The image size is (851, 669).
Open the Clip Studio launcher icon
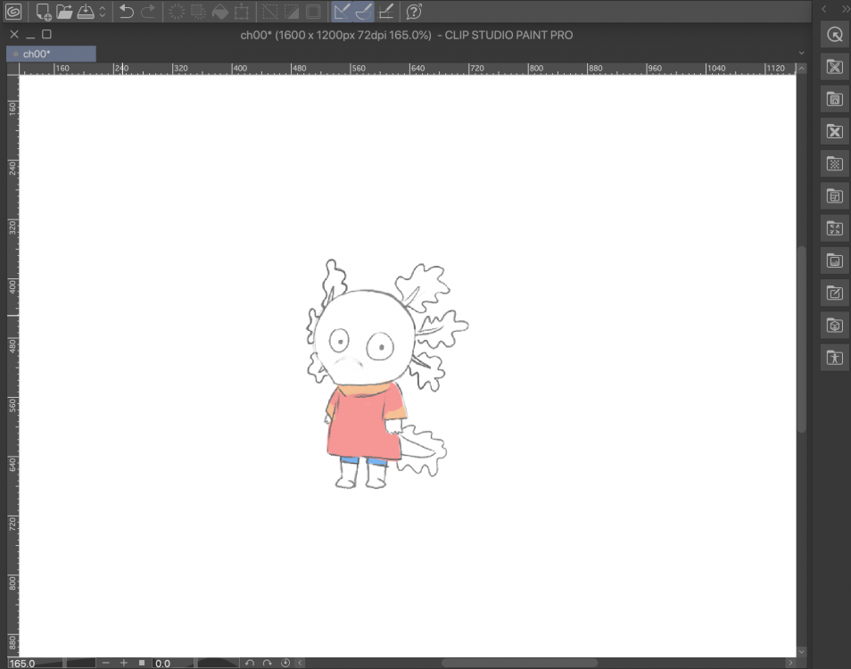point(13,12)
